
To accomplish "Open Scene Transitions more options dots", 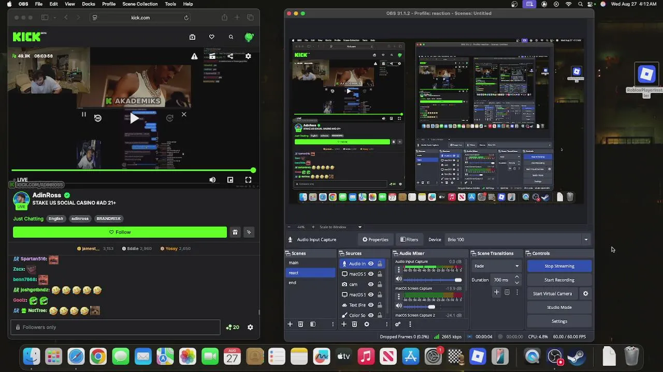I will tap(517, 292).
